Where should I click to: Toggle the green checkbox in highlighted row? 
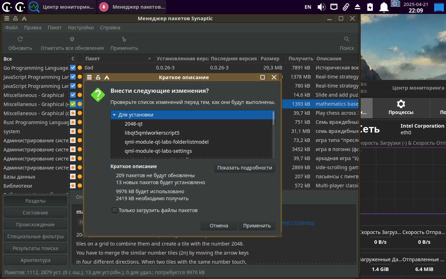point(73,104)
